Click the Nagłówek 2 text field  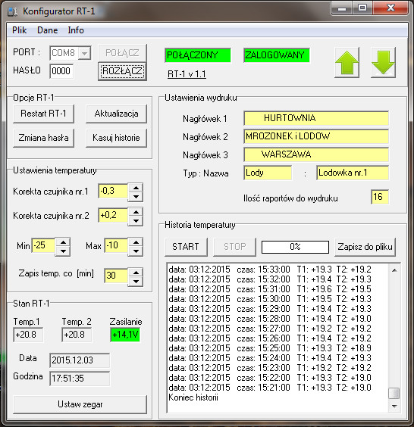pos(316,136)
